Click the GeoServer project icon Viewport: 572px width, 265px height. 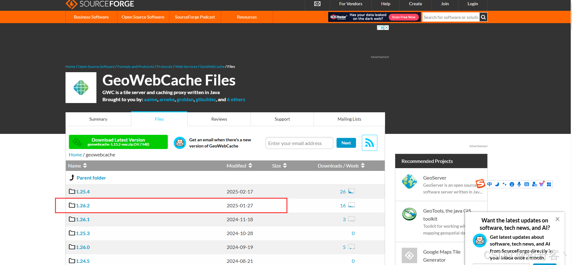click(x=409, y=181)
